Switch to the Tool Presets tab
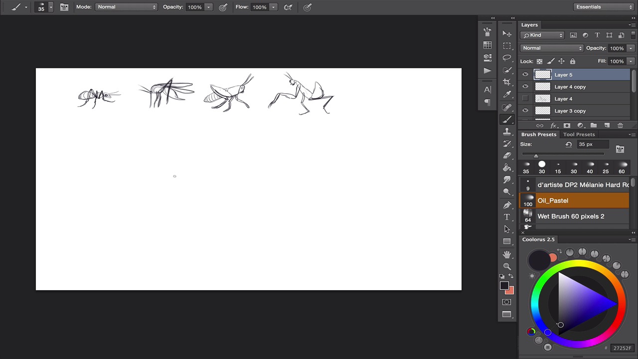 pyautogui.click(x=579, y=134)
